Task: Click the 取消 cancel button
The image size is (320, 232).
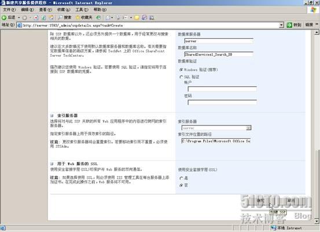Action: coord(291,201)
